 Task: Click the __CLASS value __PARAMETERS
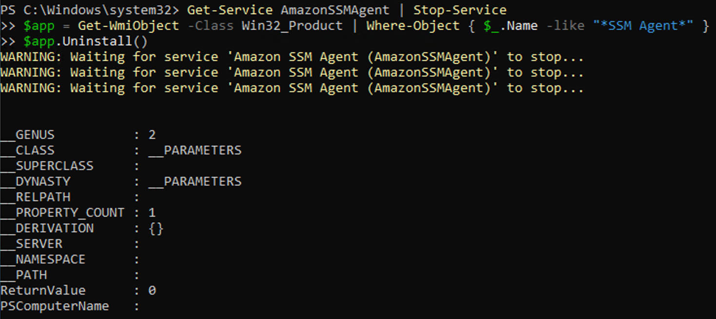[195, 150]
